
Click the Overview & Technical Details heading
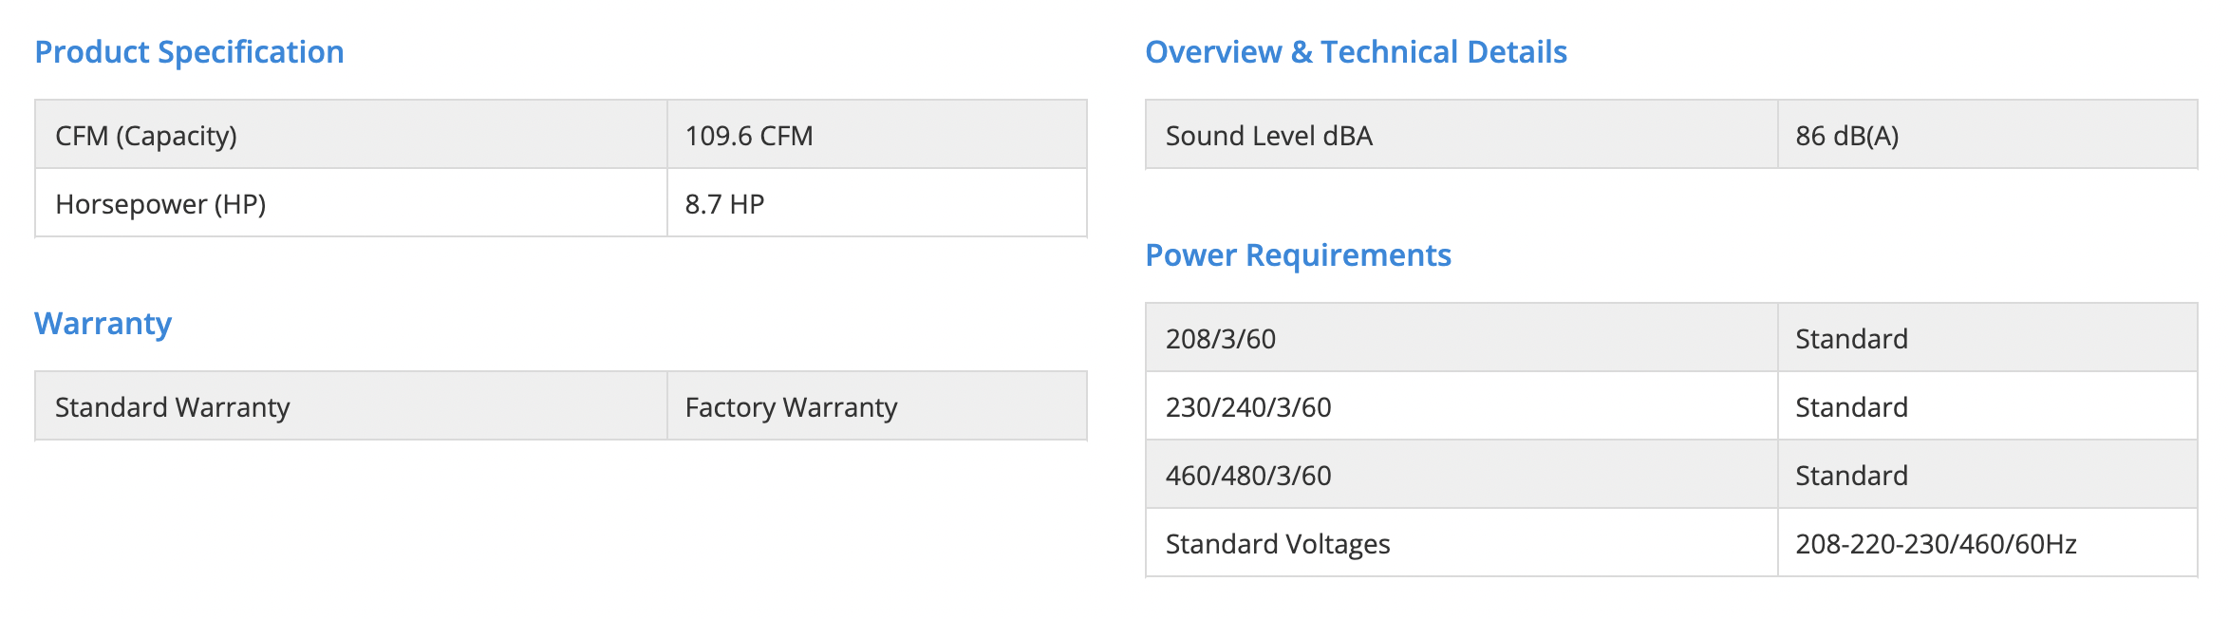click(x=1356, y=52)
